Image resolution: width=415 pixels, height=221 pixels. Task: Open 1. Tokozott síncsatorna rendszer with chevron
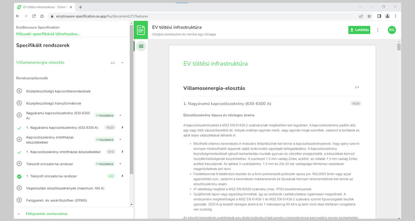pyautogui.click(x=122, y=176)
